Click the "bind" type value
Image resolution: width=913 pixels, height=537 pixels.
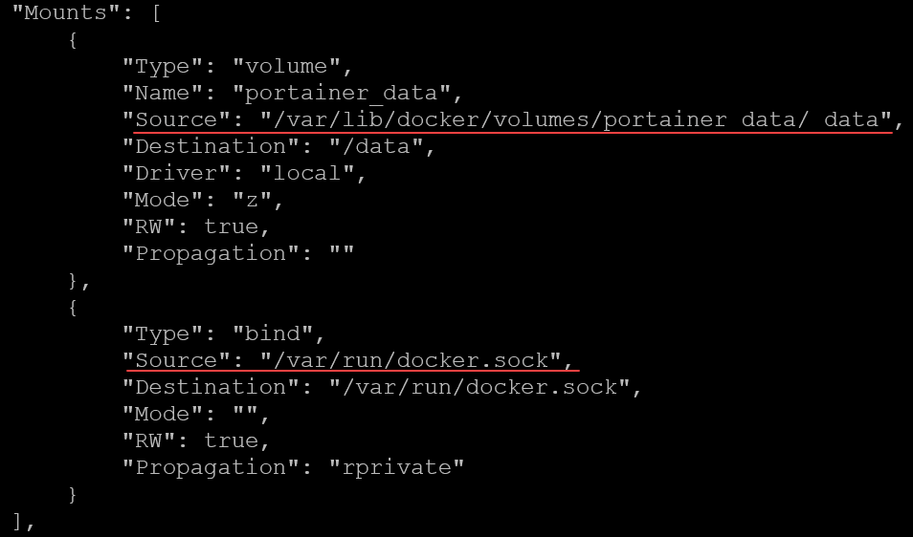click(x=280, y=334)
